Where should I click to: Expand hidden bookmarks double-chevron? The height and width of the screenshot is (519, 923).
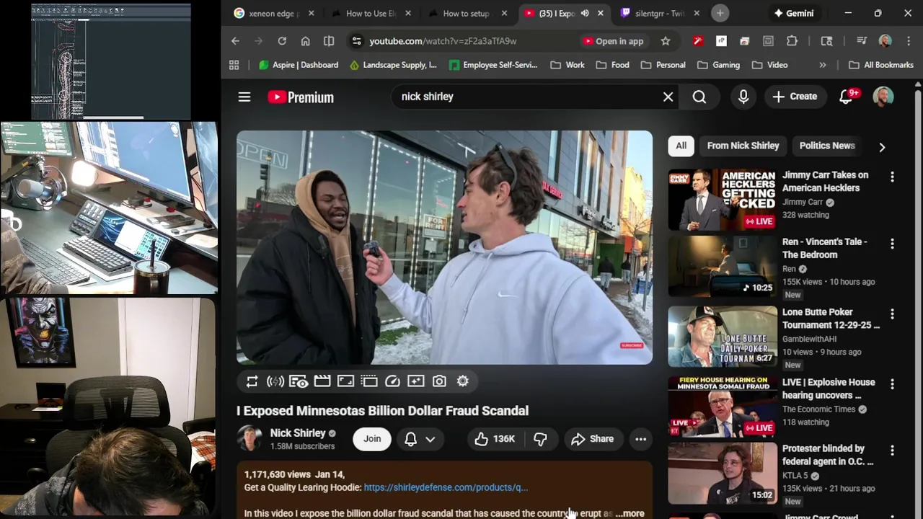(823, 65)
